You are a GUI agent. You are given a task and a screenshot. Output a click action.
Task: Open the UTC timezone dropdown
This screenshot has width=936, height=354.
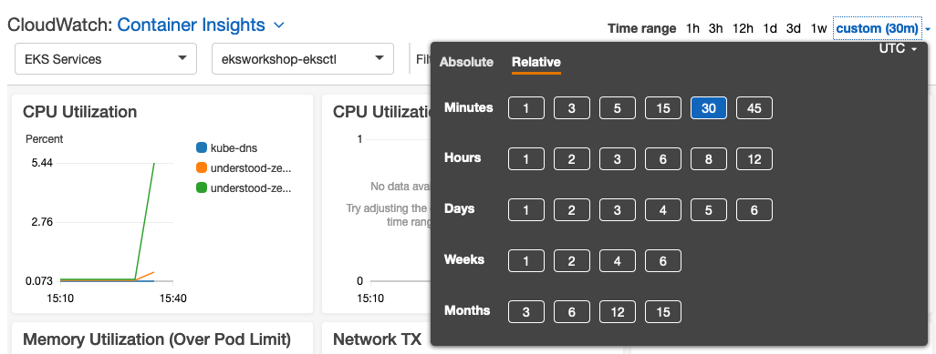click(897, 49)
